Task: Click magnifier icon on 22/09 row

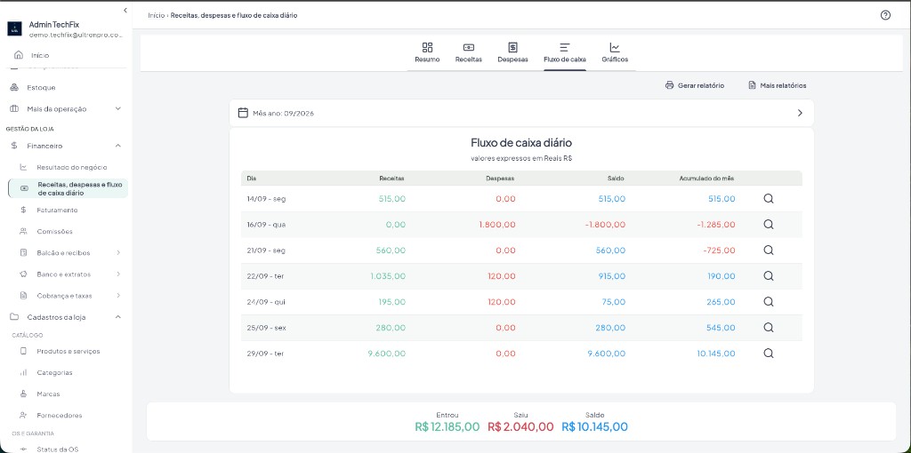Action: click(x=768, y=275)
